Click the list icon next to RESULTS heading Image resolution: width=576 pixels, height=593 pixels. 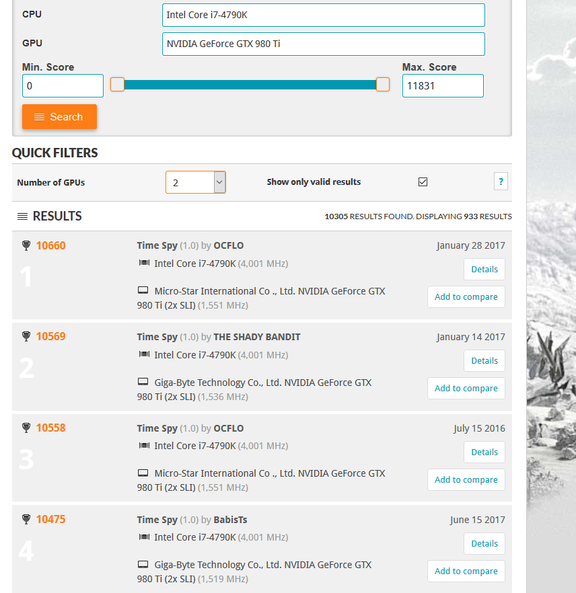tap(23, 216)
